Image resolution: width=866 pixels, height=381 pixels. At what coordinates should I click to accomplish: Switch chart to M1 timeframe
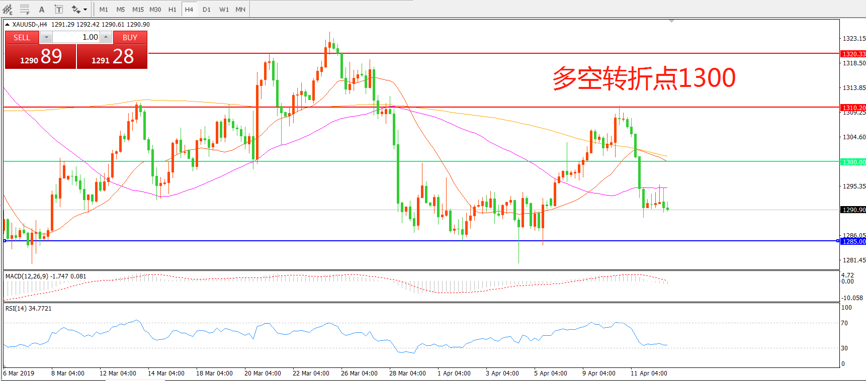[104, 10]
